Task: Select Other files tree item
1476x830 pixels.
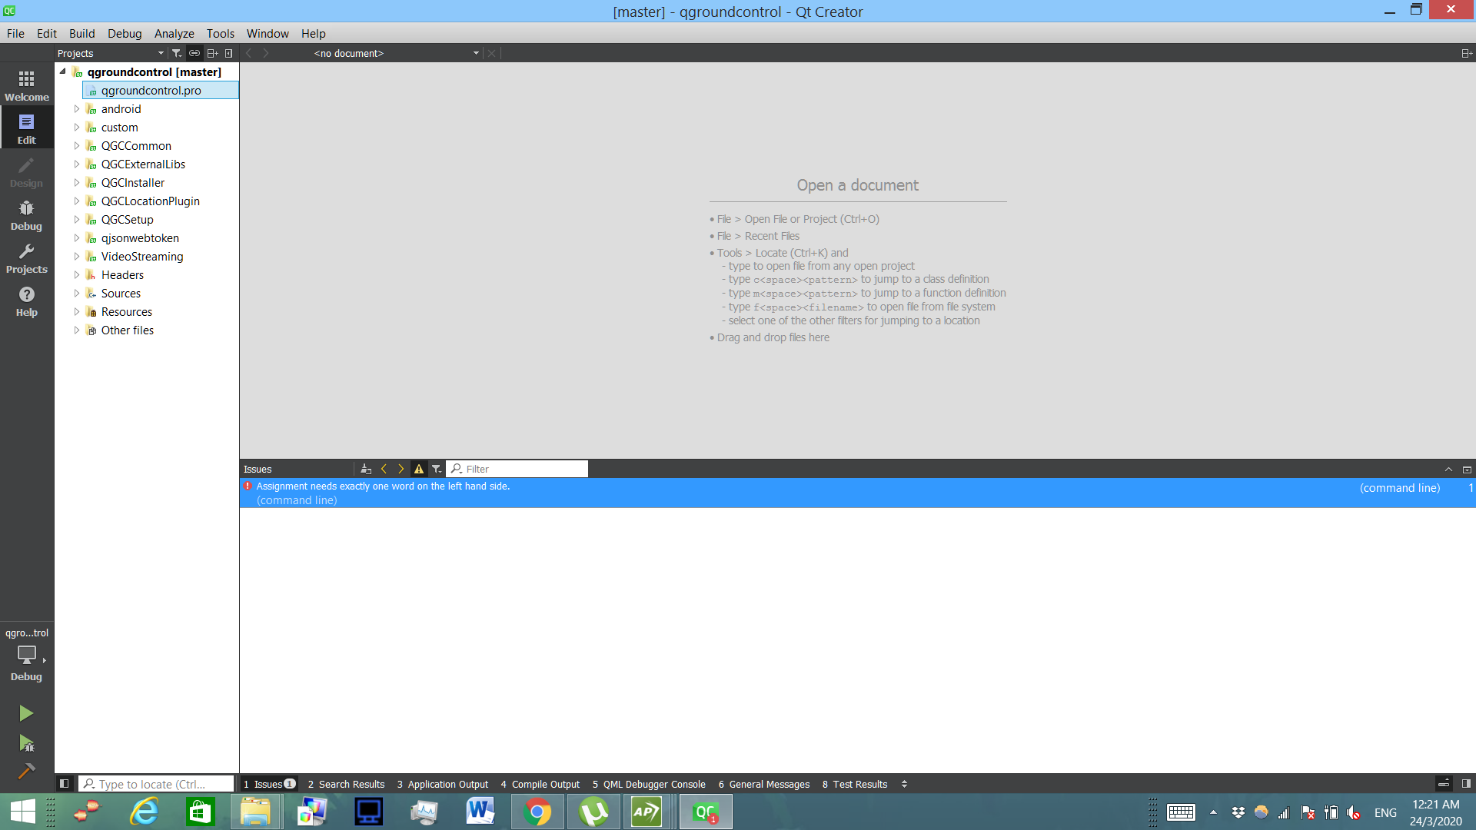Action: tap(128, 330)
